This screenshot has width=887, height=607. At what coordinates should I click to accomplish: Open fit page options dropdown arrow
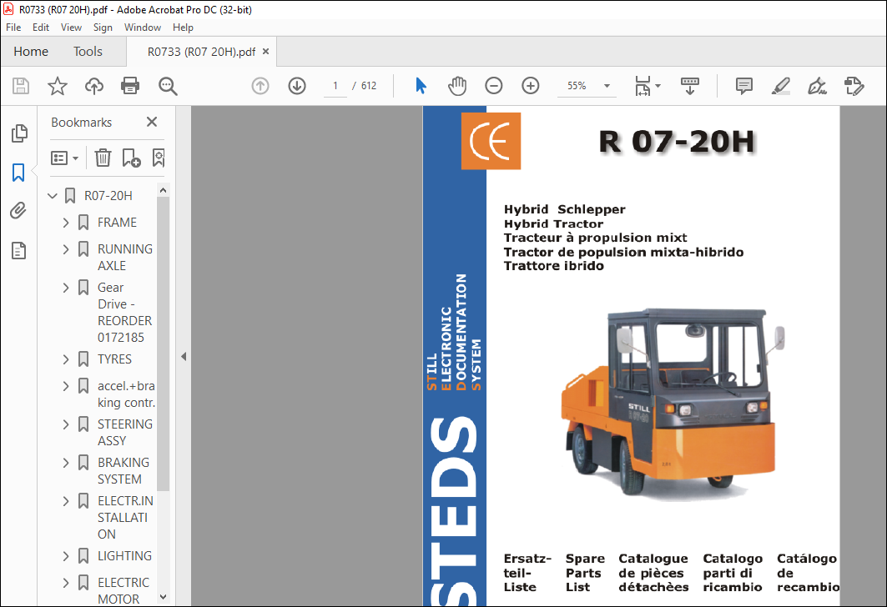coord(658,86)
